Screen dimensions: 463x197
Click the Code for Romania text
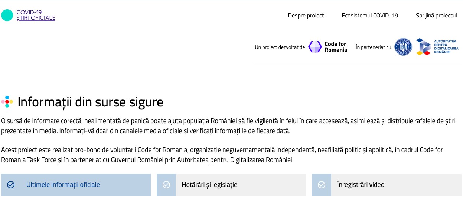click(336, 47)
